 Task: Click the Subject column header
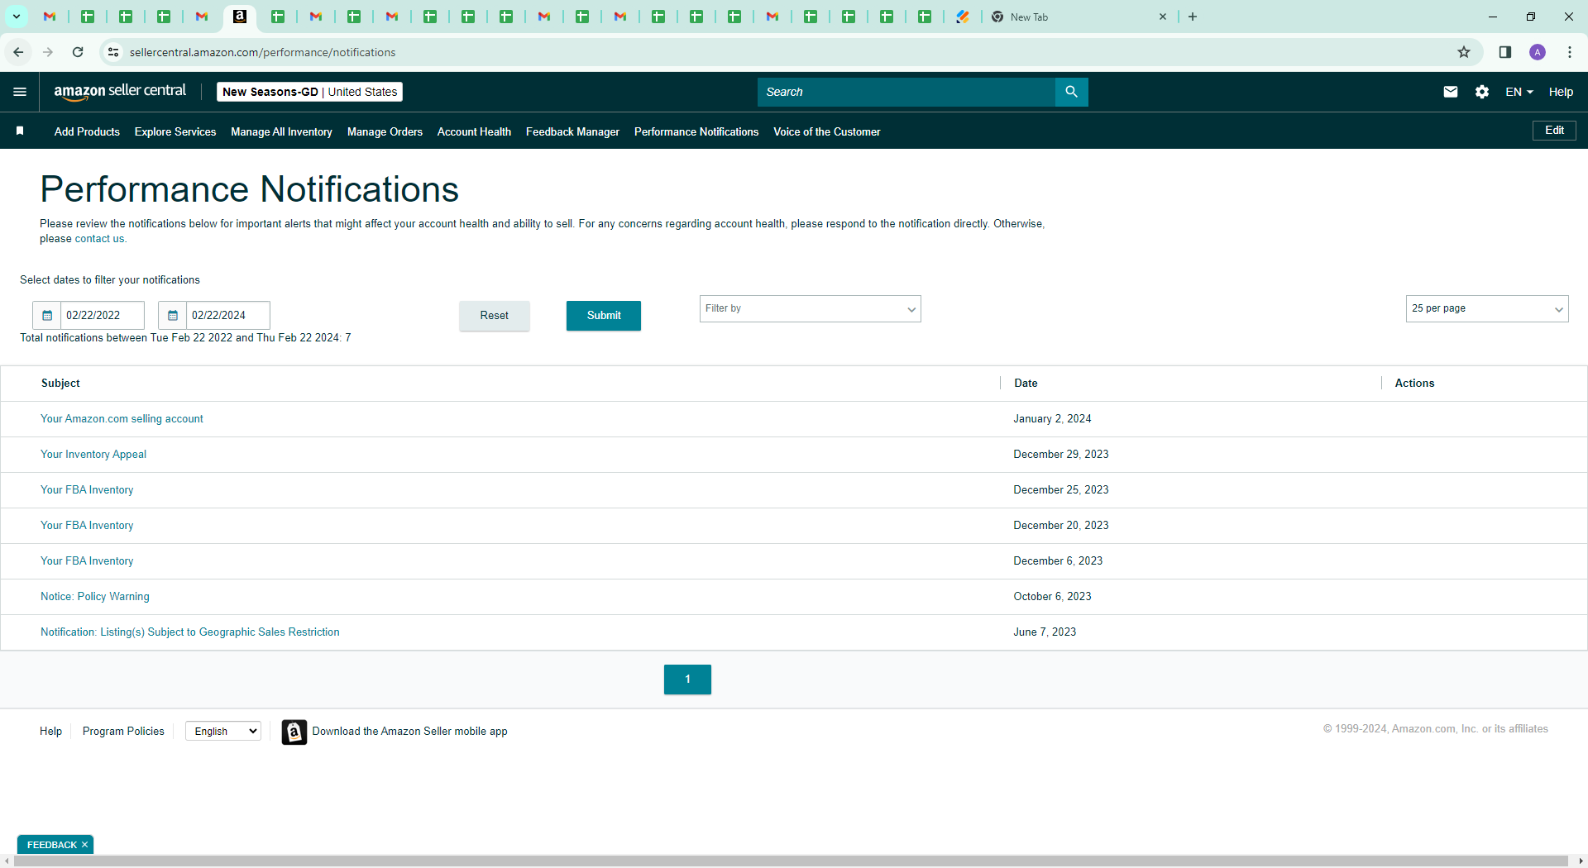tap(60, 384)
